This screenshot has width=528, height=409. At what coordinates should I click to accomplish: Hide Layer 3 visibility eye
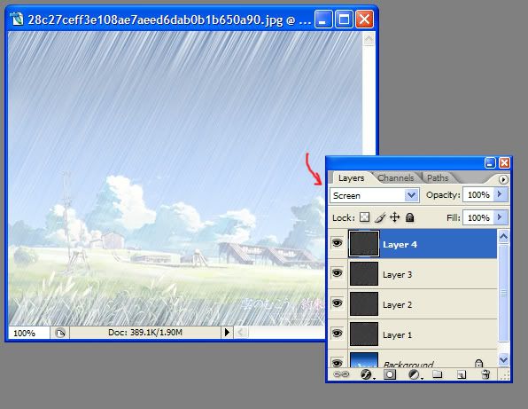(x=337, y=272)
